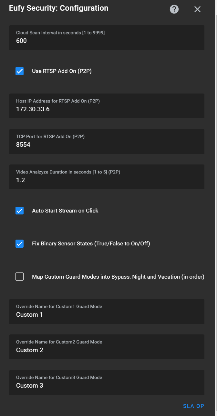The height and width of the screenshot is (416, 217).
Task: Close the Eufy Security configuration dialog
Action: [197, 9]
